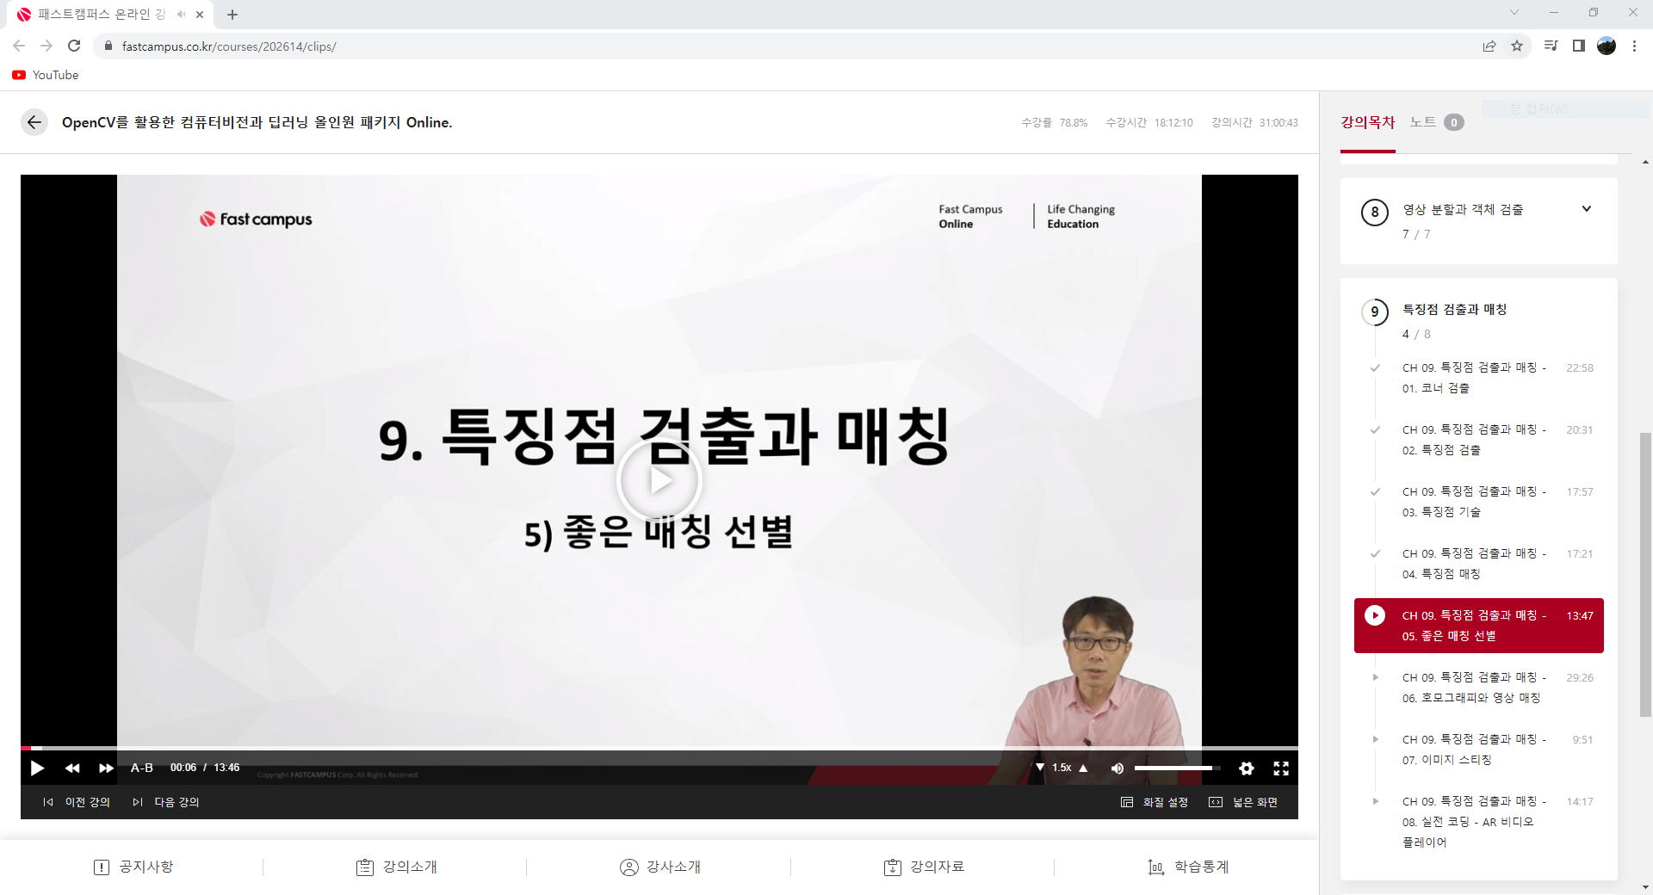The image size is (1653, 895).
Task: Open the 강의자료 materials section
Action: [924, 867]
